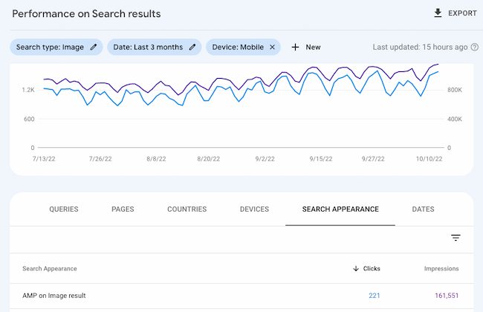Screen dimensions: 483x312
Task: Open help icon next to Last updated
Action: 474,47
